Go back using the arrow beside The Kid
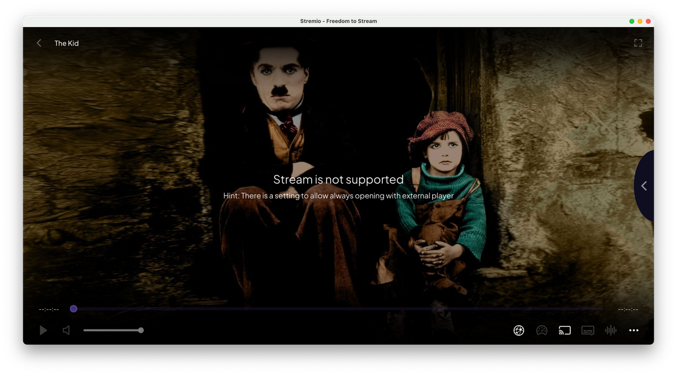 [x=39, y=43]
